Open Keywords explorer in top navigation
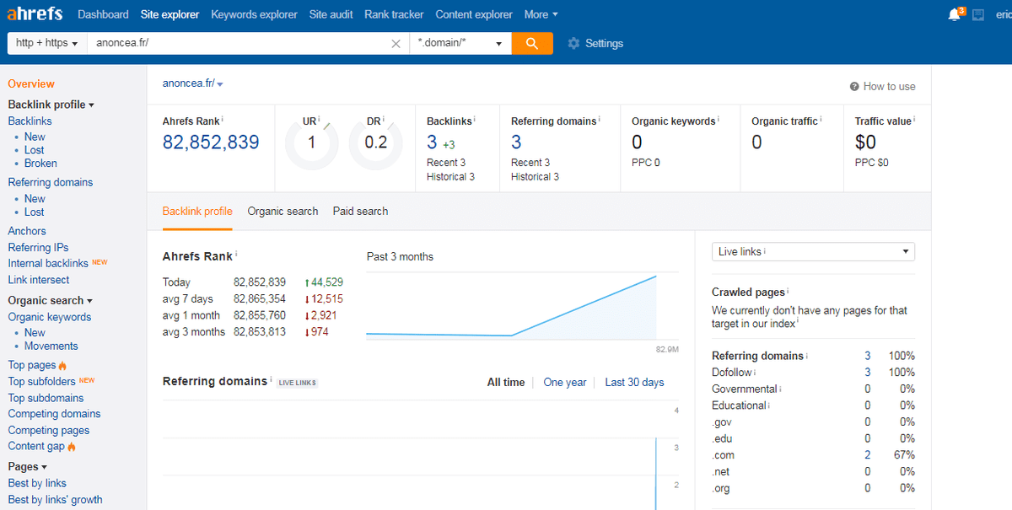Viewport: 1012px width, 510px height. click(x=254, y=14)
